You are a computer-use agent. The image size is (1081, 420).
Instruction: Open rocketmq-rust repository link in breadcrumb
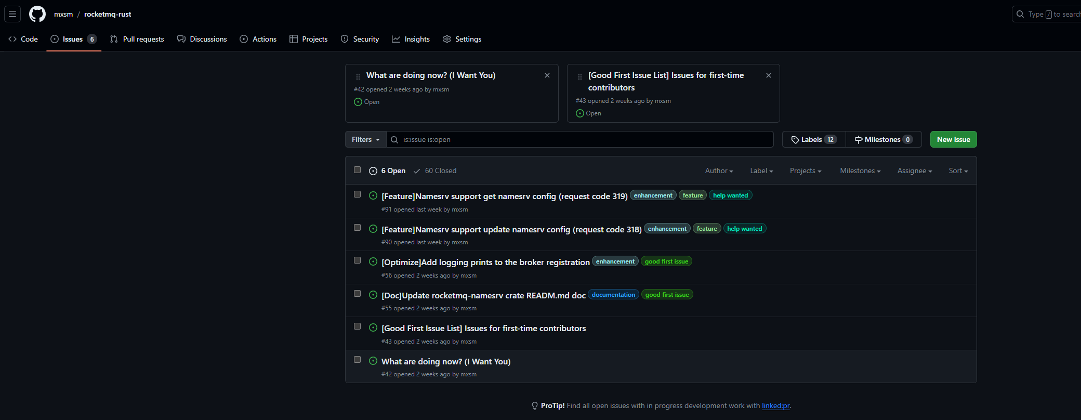point(108,14)
